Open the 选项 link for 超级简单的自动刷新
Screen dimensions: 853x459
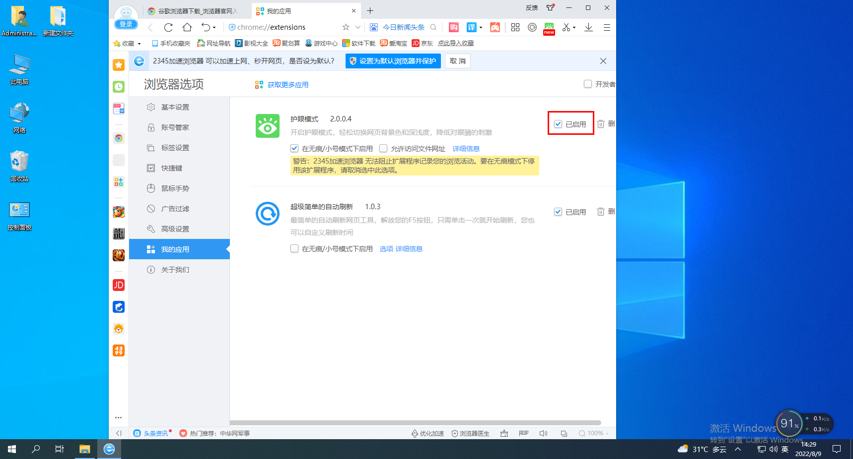click(386, 249)
